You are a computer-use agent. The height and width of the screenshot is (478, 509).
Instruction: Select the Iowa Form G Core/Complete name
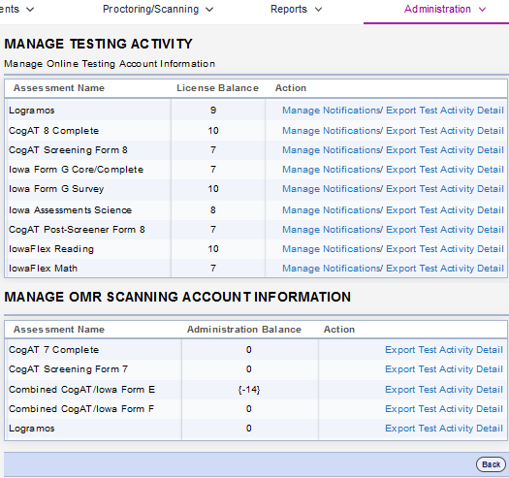[x=76, y=170]
